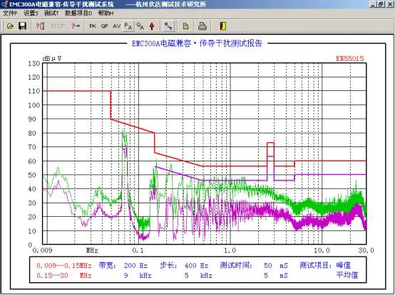Screen dimensions: 395x295
Task: Open the 数据项目D menu
Action: pyautogui.click(x=78, y=13)
